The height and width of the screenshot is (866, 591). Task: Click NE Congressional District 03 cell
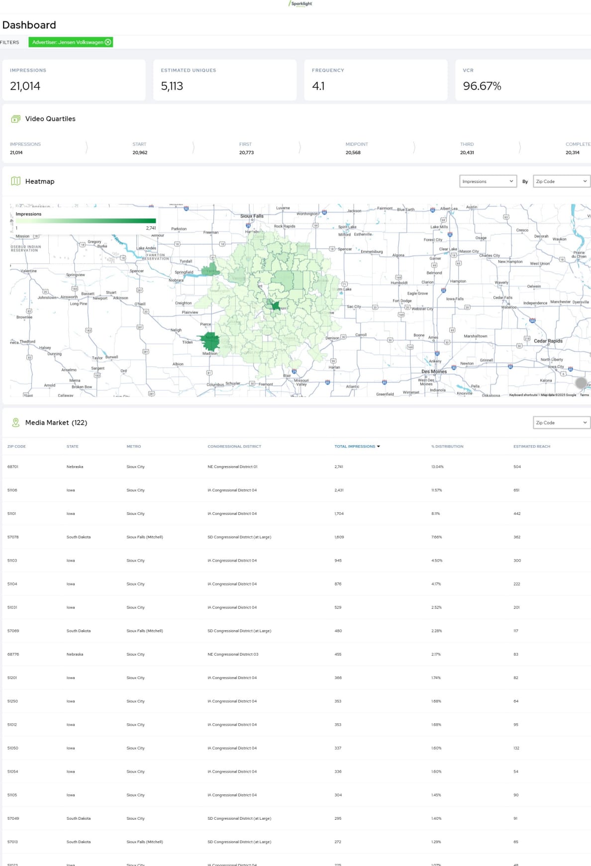click(x=233, y=654)
